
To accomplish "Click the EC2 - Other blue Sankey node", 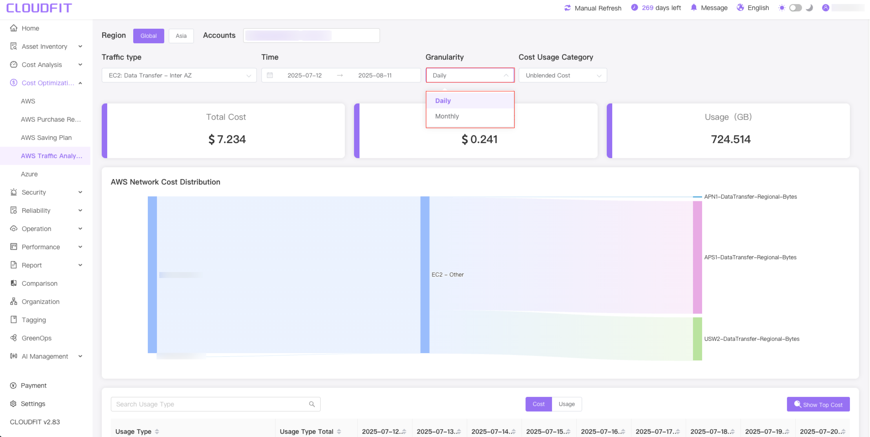I will point(425,275).
